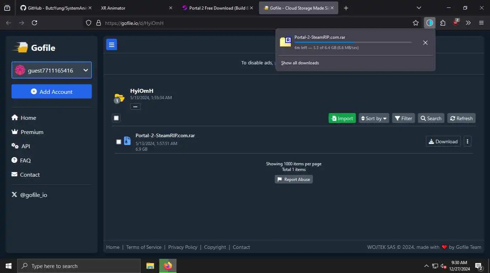Click the muted volume tray icon
Screen dimensions: 490x273
pyautogui.click(x=444, y=266)
